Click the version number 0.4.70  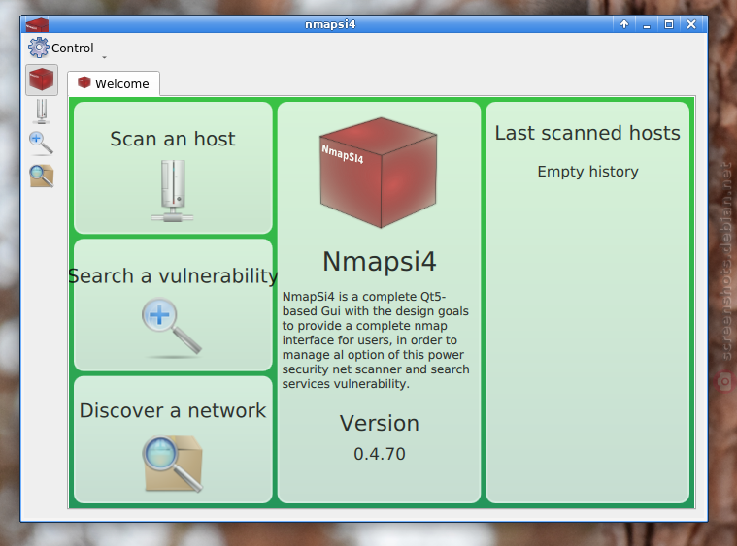pos(380,454)
